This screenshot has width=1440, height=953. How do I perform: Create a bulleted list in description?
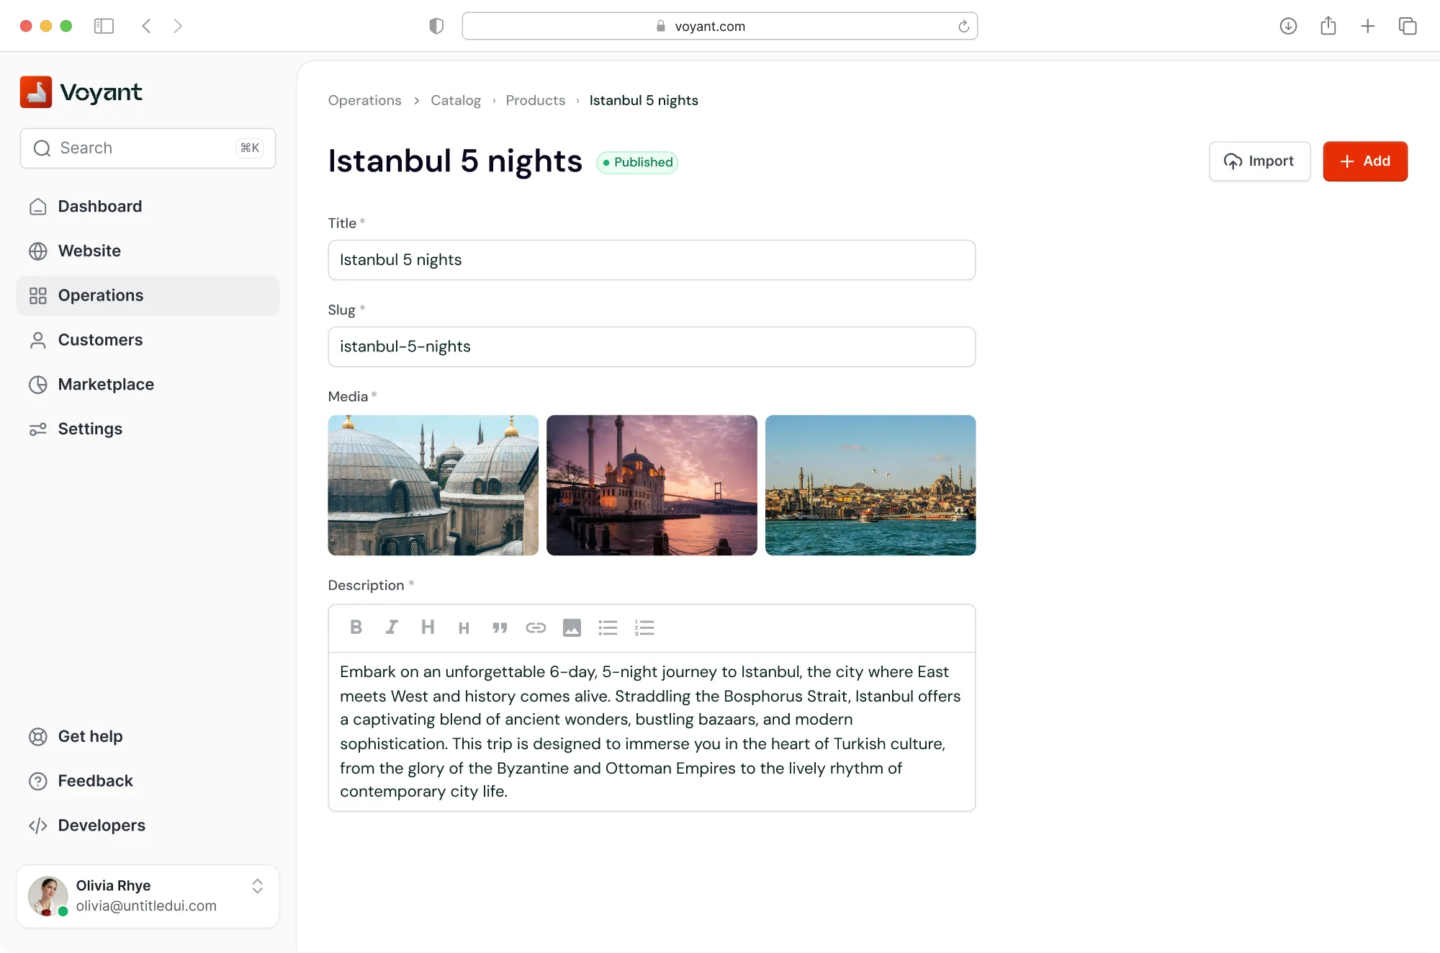[x=608, y=627]
